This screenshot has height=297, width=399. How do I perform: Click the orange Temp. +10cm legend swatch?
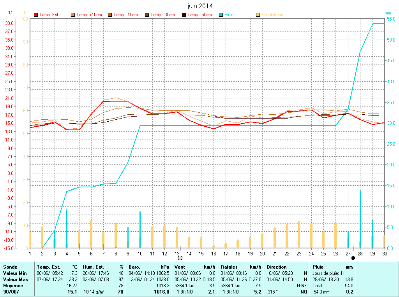coord(73,15)
